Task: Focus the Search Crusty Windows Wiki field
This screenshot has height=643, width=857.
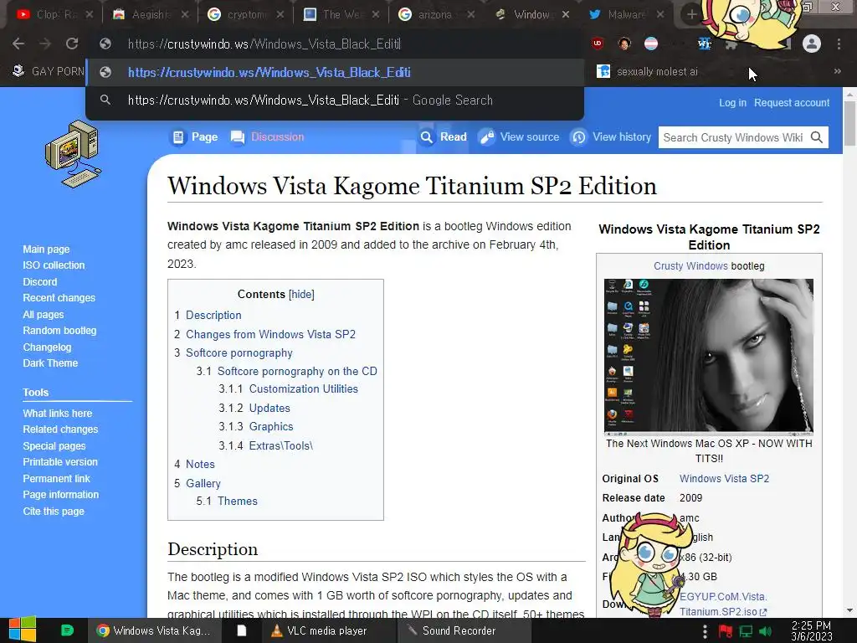Action: pyautogui.click(x=732, y=137)
